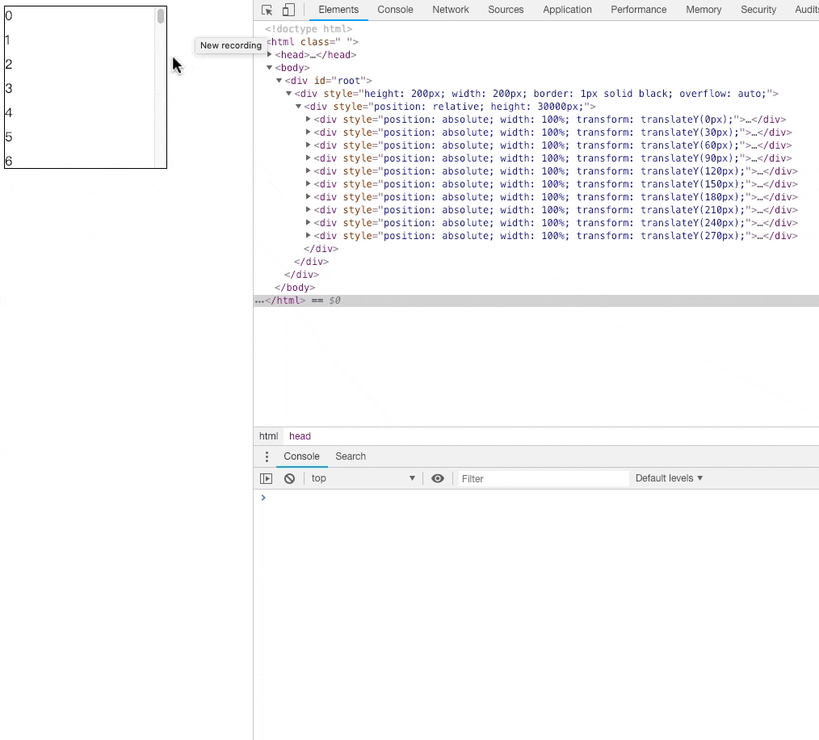Open the Memory tab
The width and height of the screenshot is (819, 740).
[x=703, y=10]
